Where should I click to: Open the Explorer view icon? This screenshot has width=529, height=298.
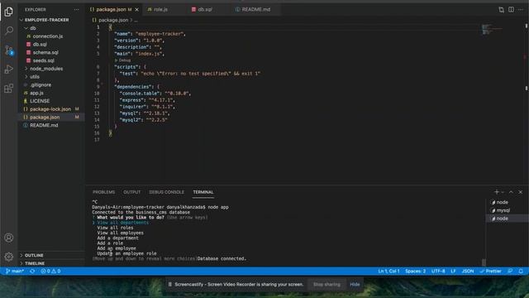(9, 12)
